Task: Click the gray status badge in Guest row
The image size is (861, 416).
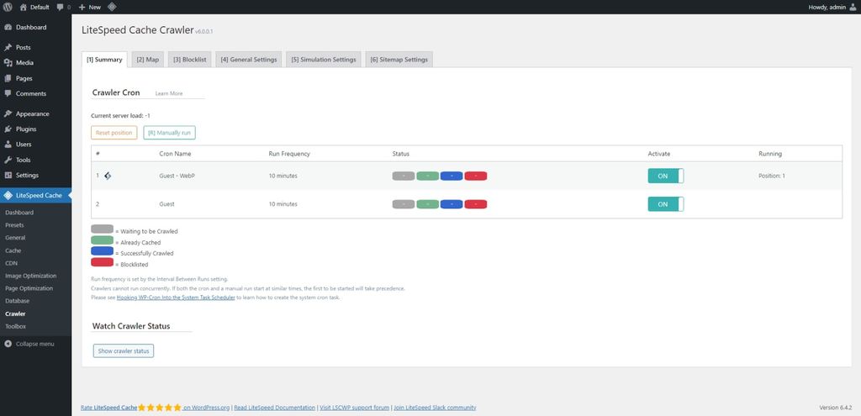Action: (x=404, y=204)
